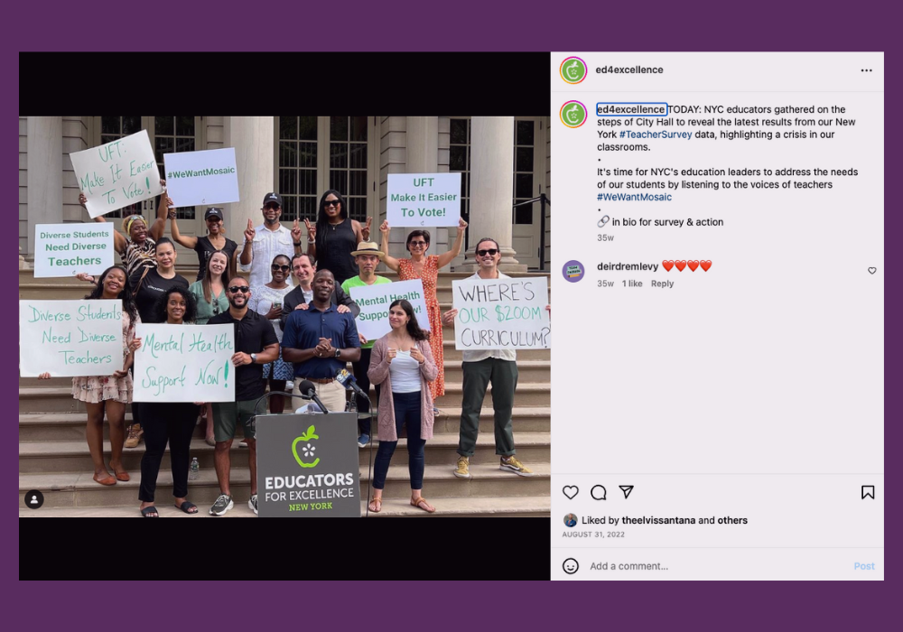The height and width of the screenshot is (632, 903).
Task: Click the ed4excellence username in header
Action: coord(628,70)
